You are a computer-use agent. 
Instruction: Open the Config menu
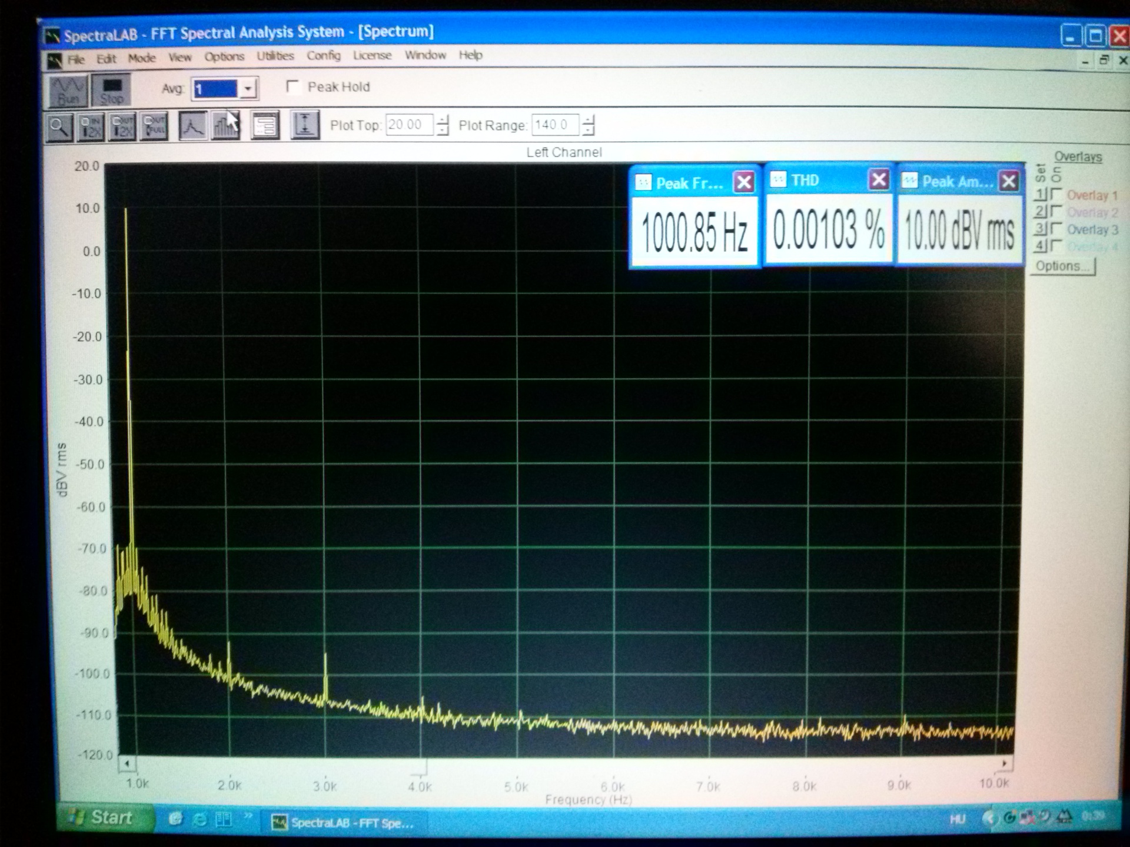[x=323, y=55]
